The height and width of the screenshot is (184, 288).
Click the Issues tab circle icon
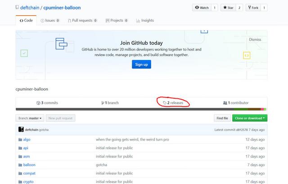pos(42,21)
